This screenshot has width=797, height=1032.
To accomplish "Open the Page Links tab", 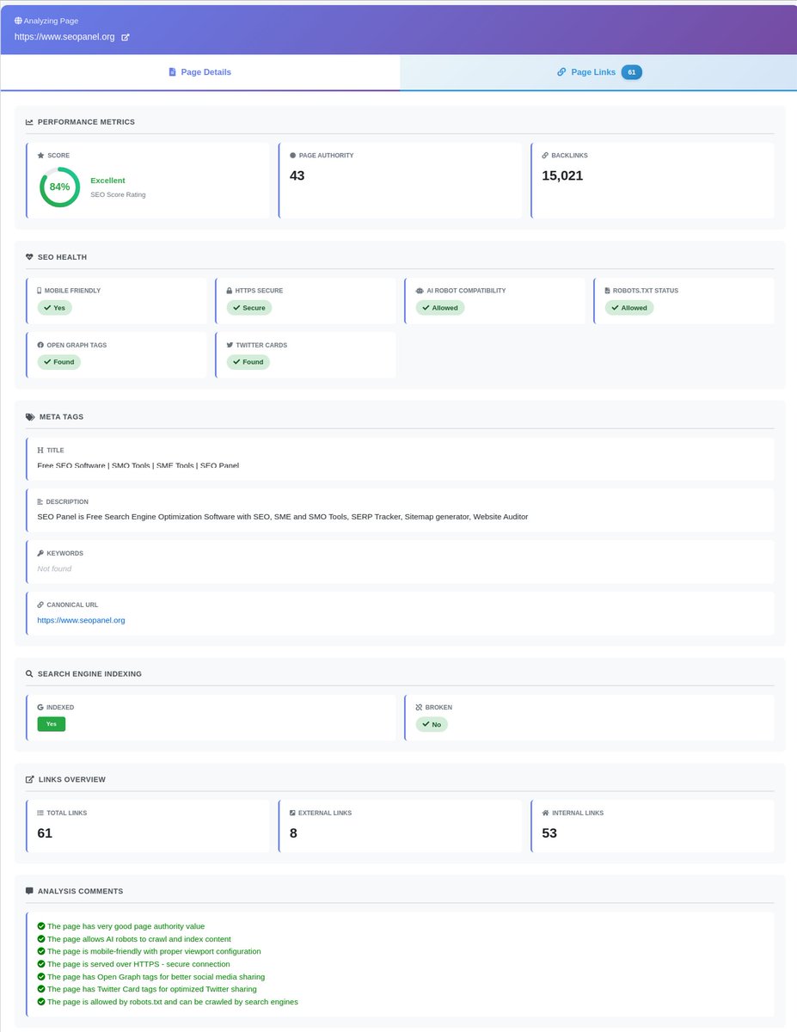I will (598, 72).
